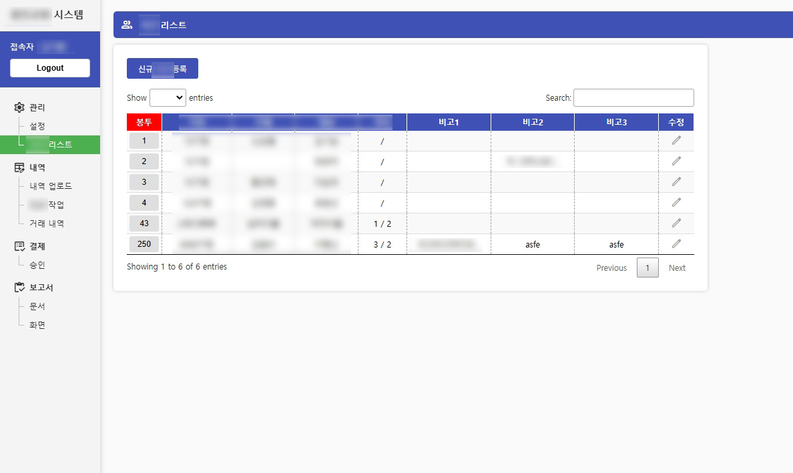
Task: Open the Show entries dropdown
Action: point(168,97)
